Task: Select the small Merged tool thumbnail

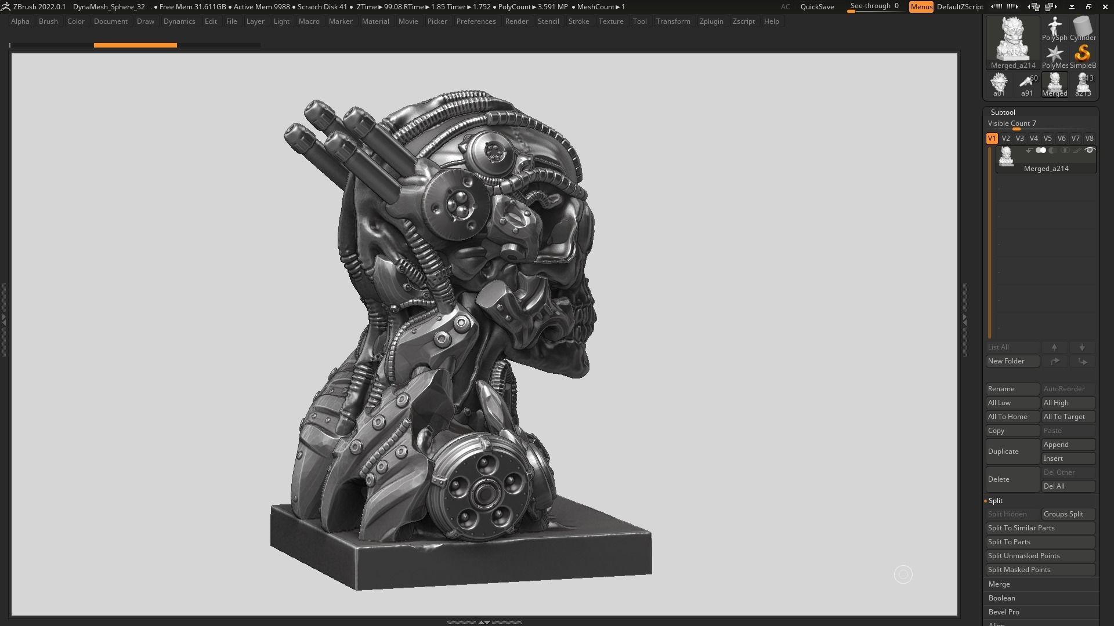Action: click(x=1054, y=84)
